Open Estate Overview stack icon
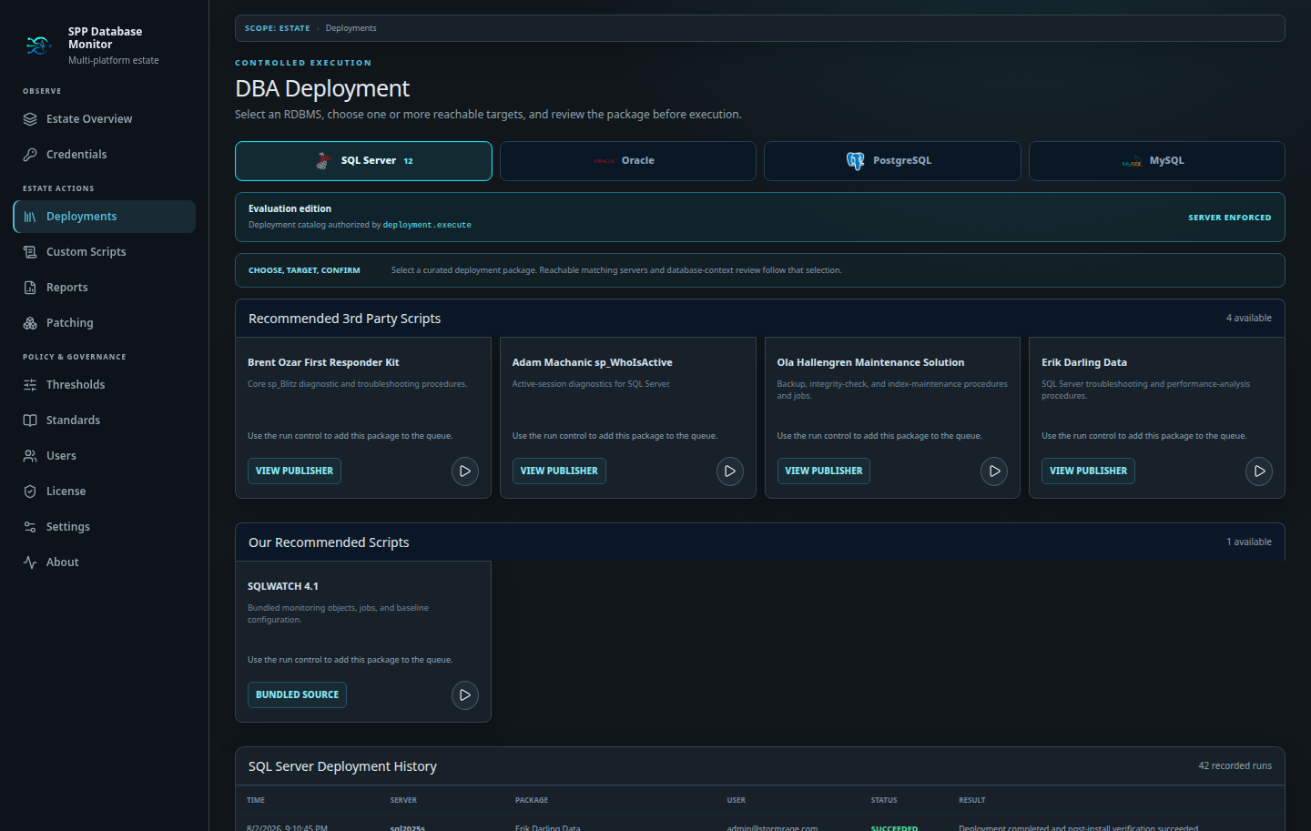The image size is (1311, 831). click(x=30, y=119)
